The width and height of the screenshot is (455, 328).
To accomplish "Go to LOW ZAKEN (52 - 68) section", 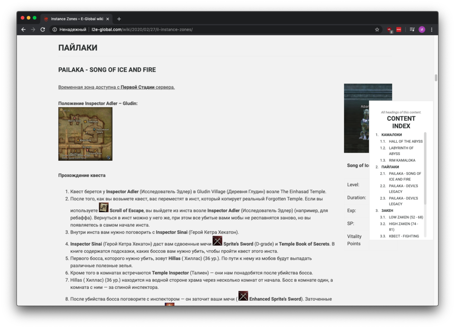I will pos(405,217).
